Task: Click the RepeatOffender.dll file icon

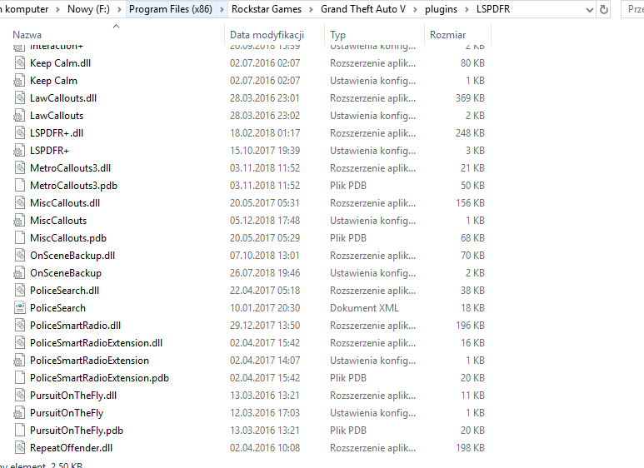Action: pyautogui.click(x=19, y=448)
